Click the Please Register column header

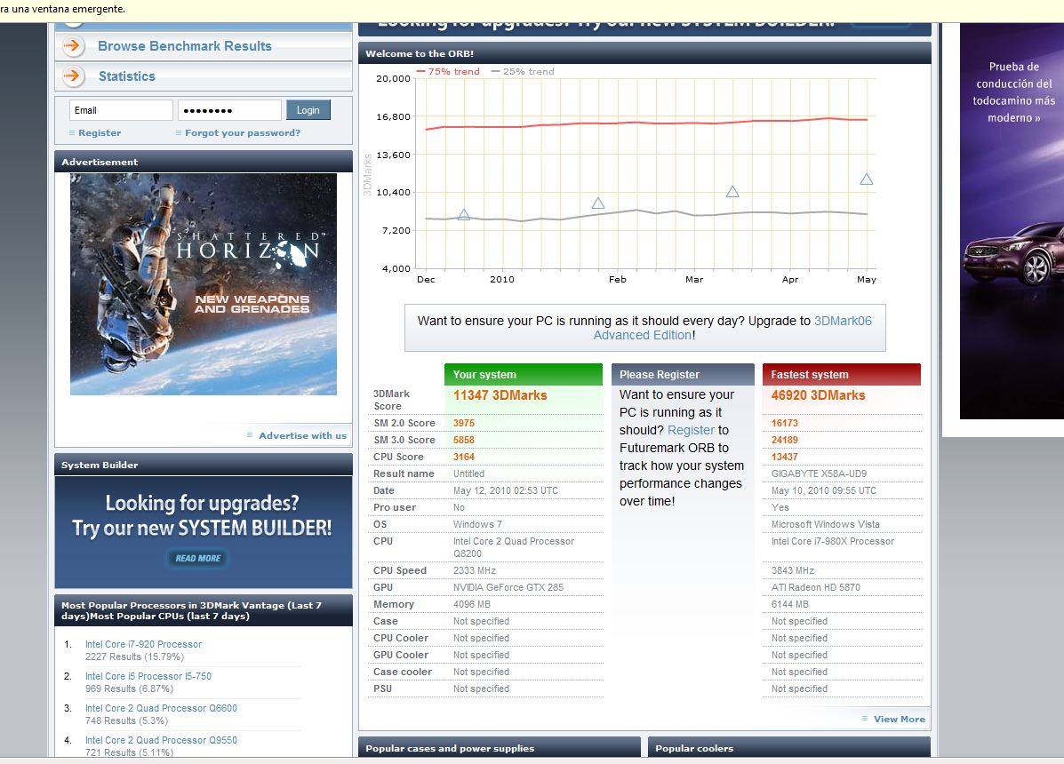tap(683, 374)
